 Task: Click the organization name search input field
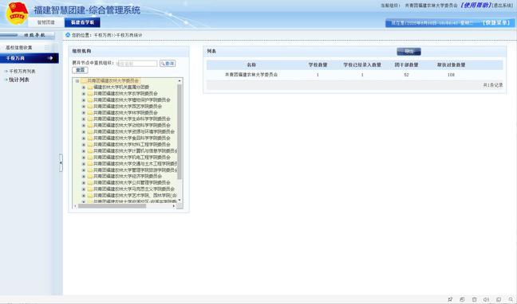[x=138, y=63]
